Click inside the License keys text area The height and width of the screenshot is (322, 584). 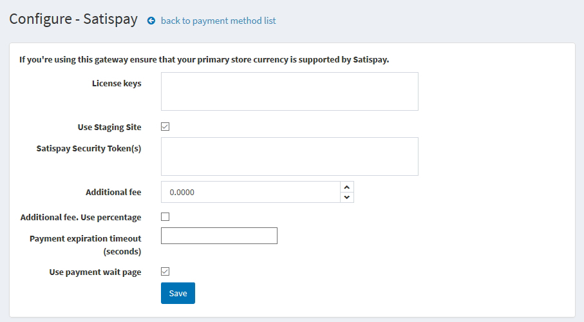pyautogui.click(x=289, y=91)
